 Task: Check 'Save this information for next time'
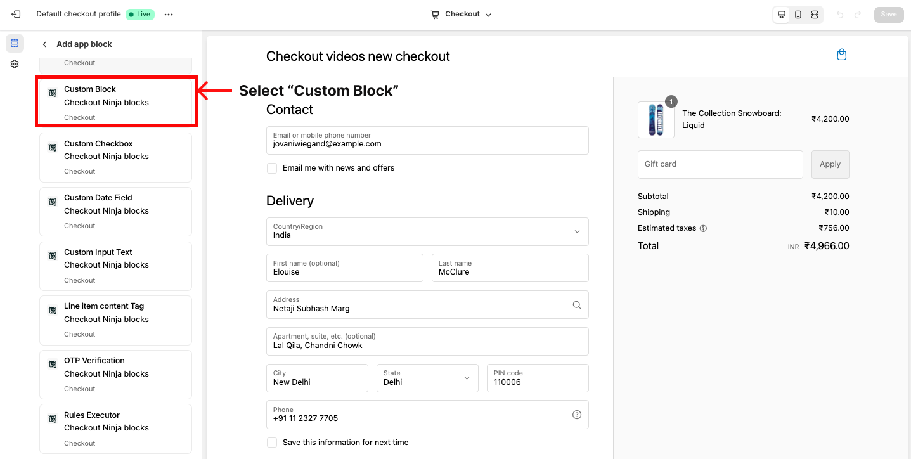tap(272, 443)
